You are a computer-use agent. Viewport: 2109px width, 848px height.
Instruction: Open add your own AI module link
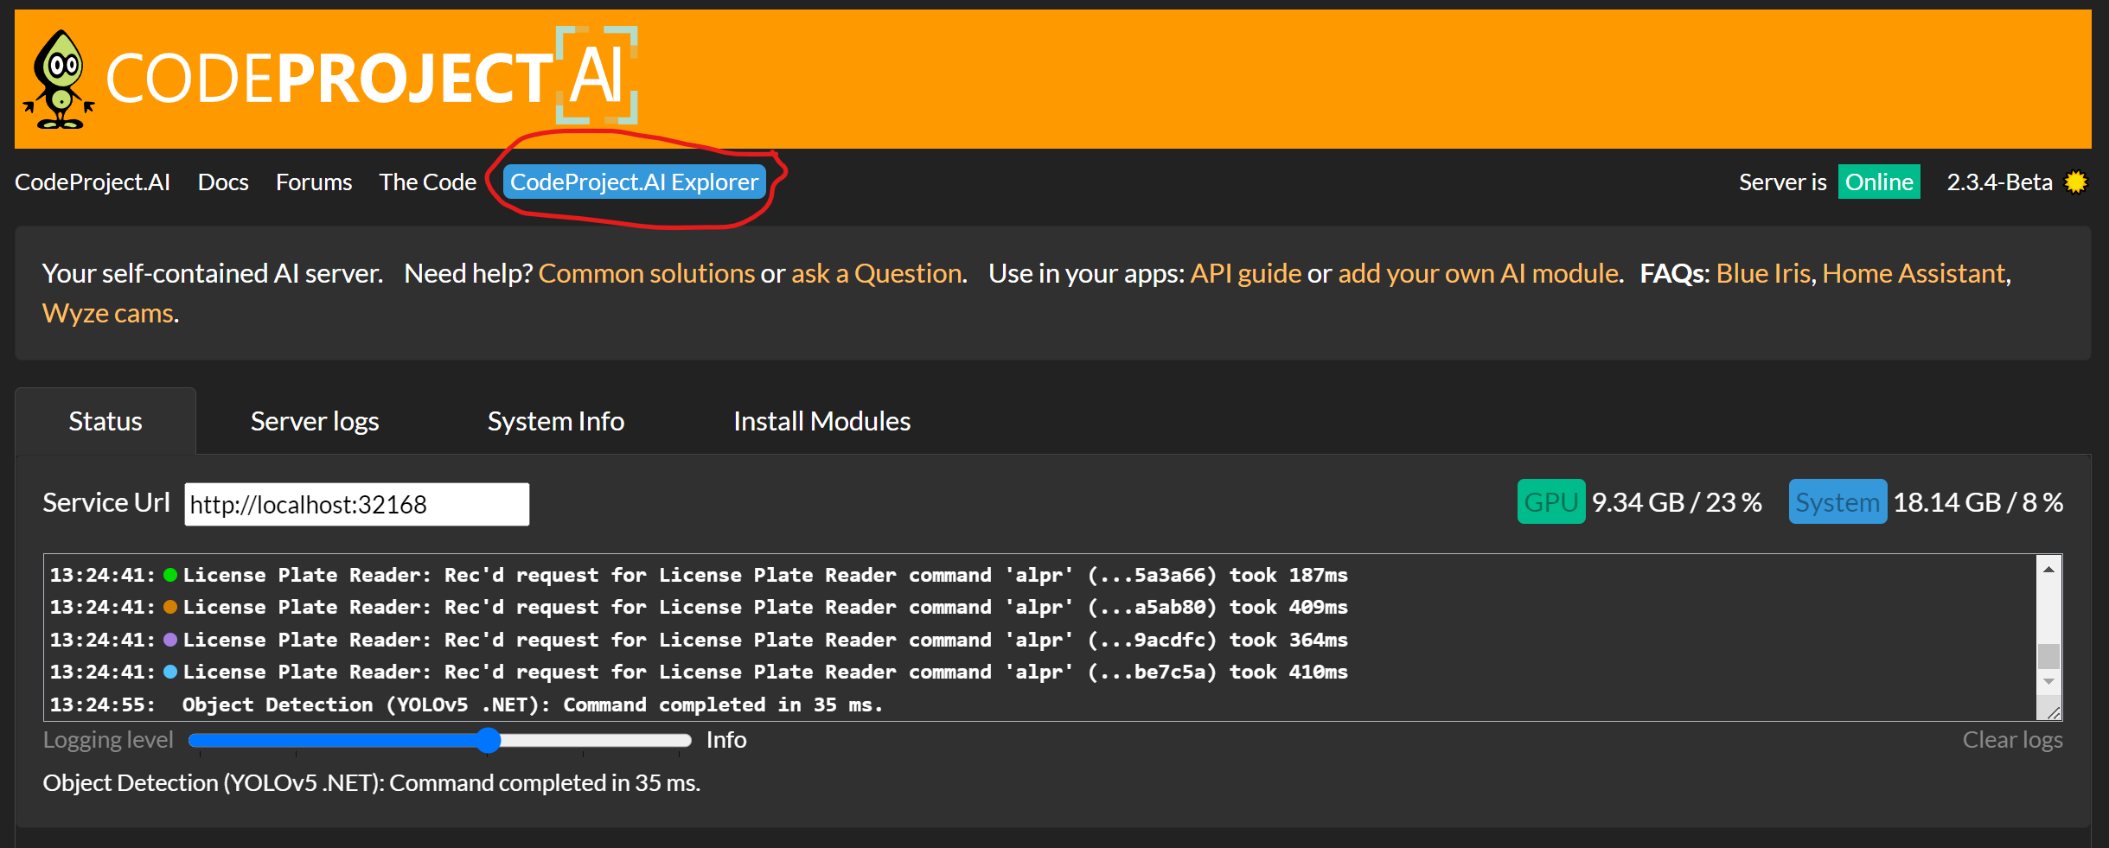pyautogui.click(x=1479, y=273)
